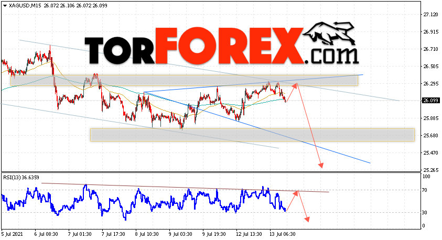Select the 7 Jul 17:30 time label
This screenshot has width=442, height=240.
click(x=113, y=234)
